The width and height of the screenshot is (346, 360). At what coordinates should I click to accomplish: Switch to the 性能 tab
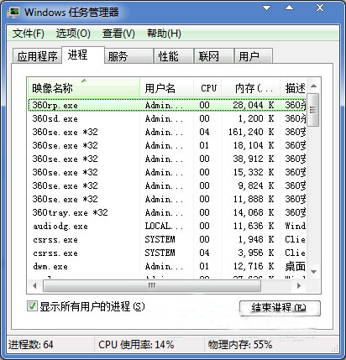[x=174, y=56]
